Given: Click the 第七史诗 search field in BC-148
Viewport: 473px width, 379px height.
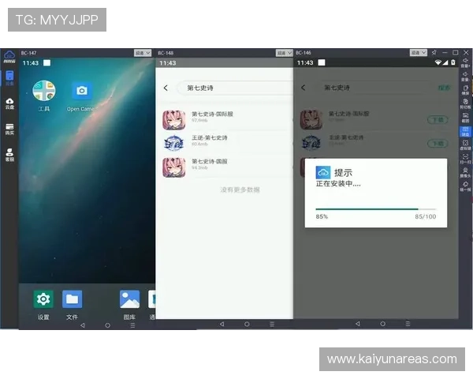Looking at the screenshot, I should (x=235, y=88).
